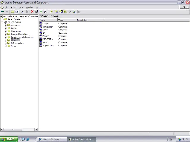Select the RIScomputers organizational unit

17,43
